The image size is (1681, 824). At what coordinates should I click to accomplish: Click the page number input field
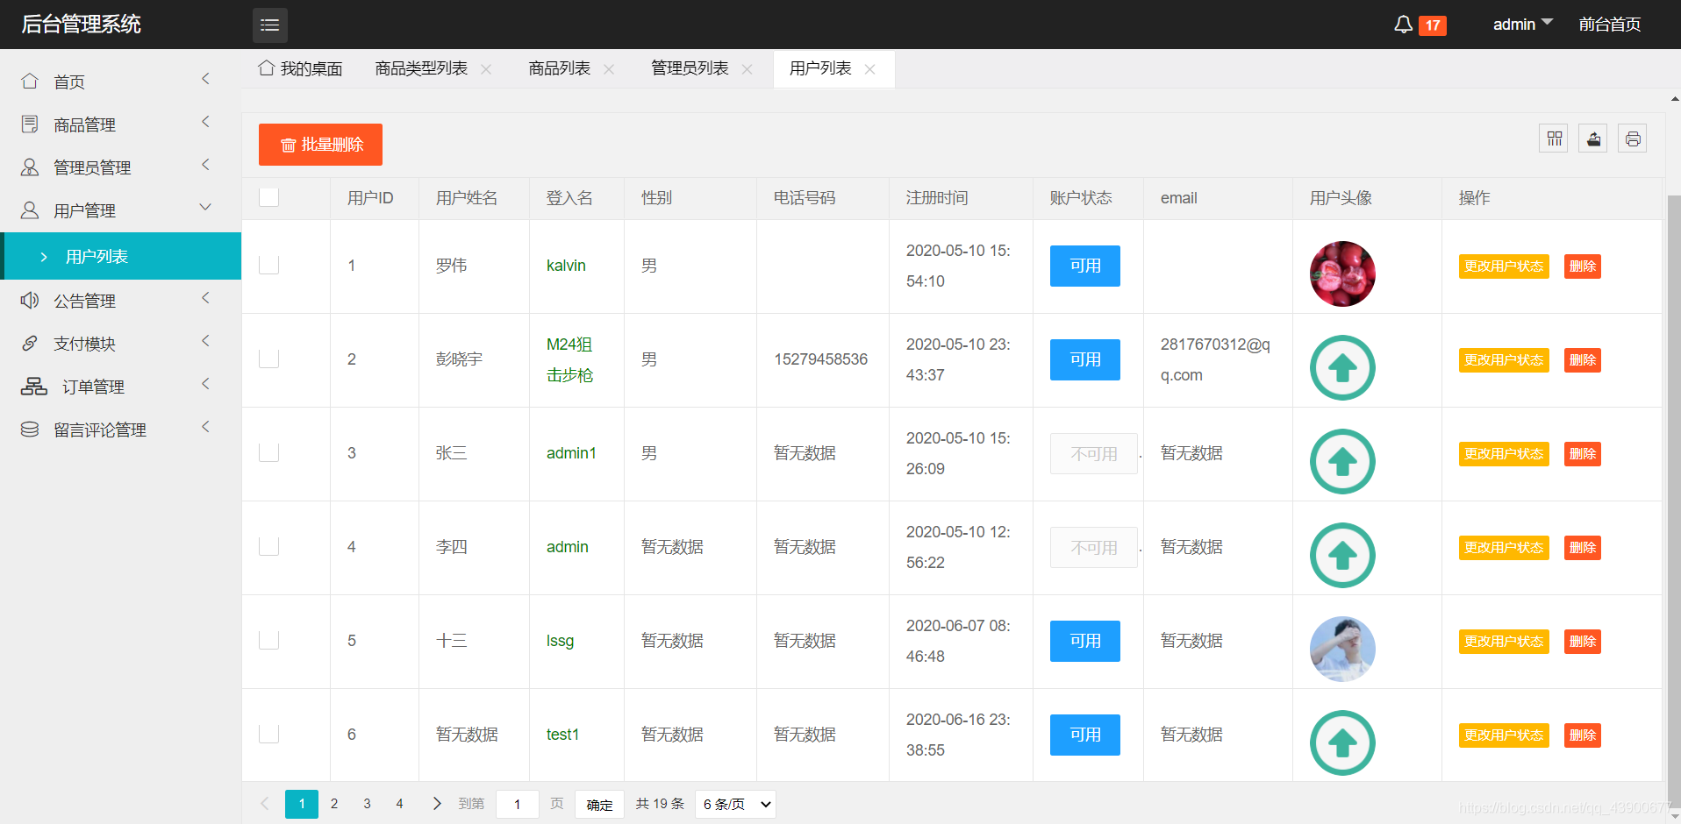(518, 804)
